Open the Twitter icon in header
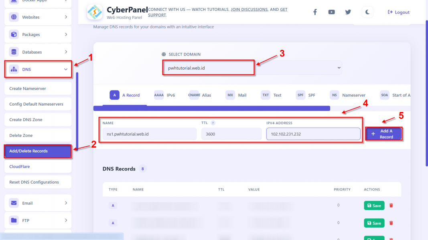Image resolution: width=428 pixels, height=240 pixels. click(348, 12)
